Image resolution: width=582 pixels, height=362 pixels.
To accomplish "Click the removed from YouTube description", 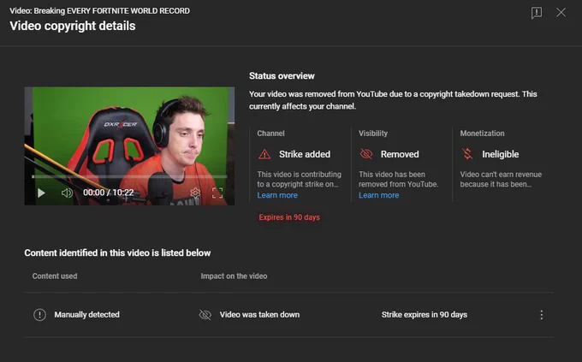I will pos(398,180).
